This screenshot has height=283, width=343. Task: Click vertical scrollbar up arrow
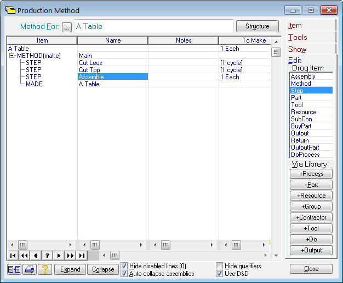click(x=276, y=42)
